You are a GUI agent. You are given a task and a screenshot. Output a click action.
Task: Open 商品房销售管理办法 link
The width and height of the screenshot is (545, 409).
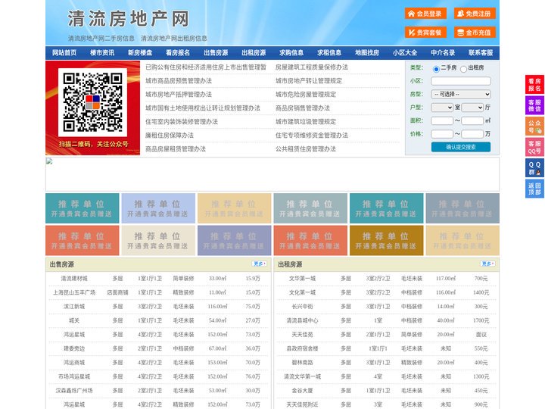[x=303, y=108]
